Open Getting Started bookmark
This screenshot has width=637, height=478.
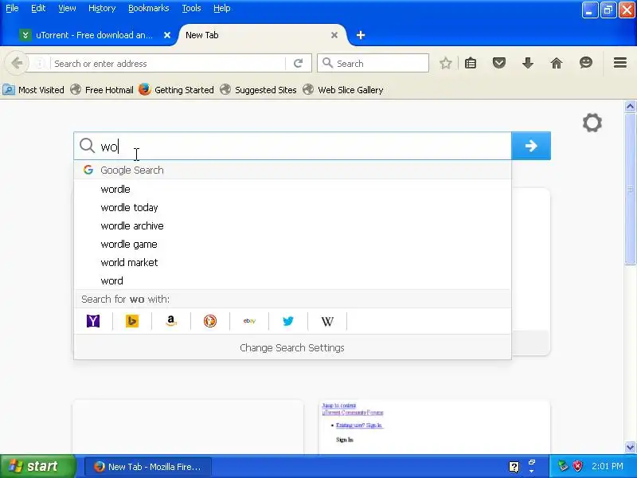(x=176, y=90)
